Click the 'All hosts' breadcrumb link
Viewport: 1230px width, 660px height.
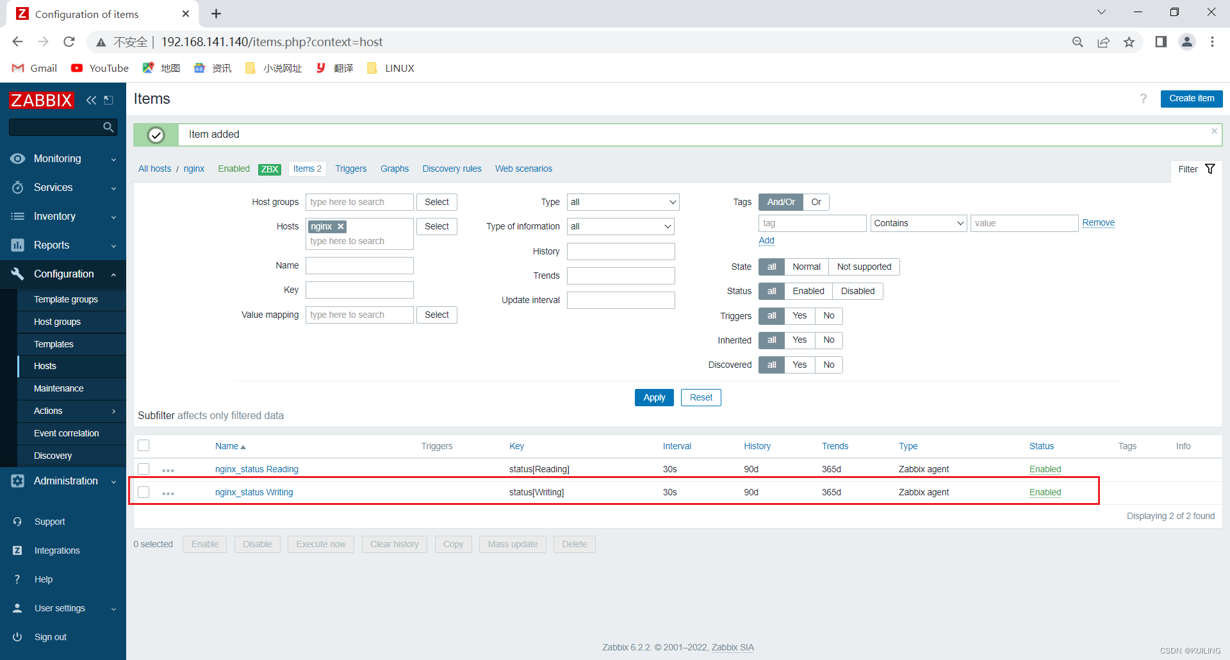pyautogui.click(x=154, y=169)
